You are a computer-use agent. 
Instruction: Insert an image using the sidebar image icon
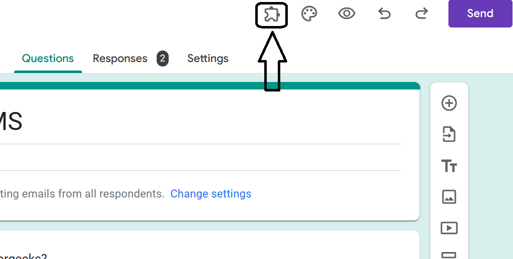coord(449,197)
